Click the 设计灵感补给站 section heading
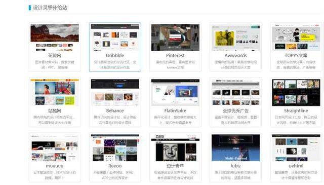 pyautogui.click(x=50, y=8)
